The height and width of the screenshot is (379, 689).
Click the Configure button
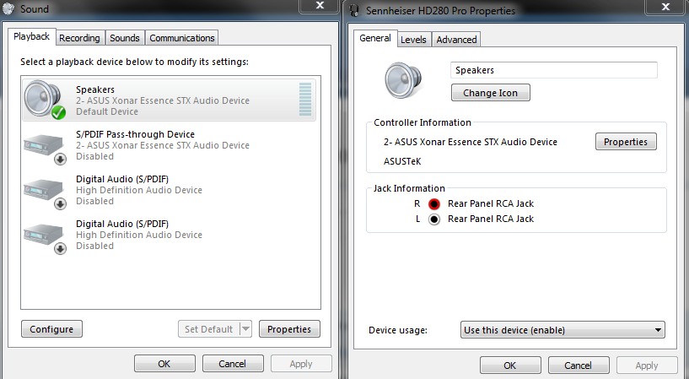tap(51, 329)
